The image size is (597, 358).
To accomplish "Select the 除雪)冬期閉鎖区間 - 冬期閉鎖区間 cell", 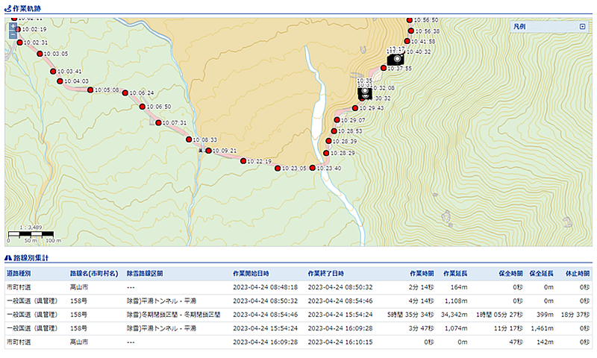I will [x=174, y=315].
